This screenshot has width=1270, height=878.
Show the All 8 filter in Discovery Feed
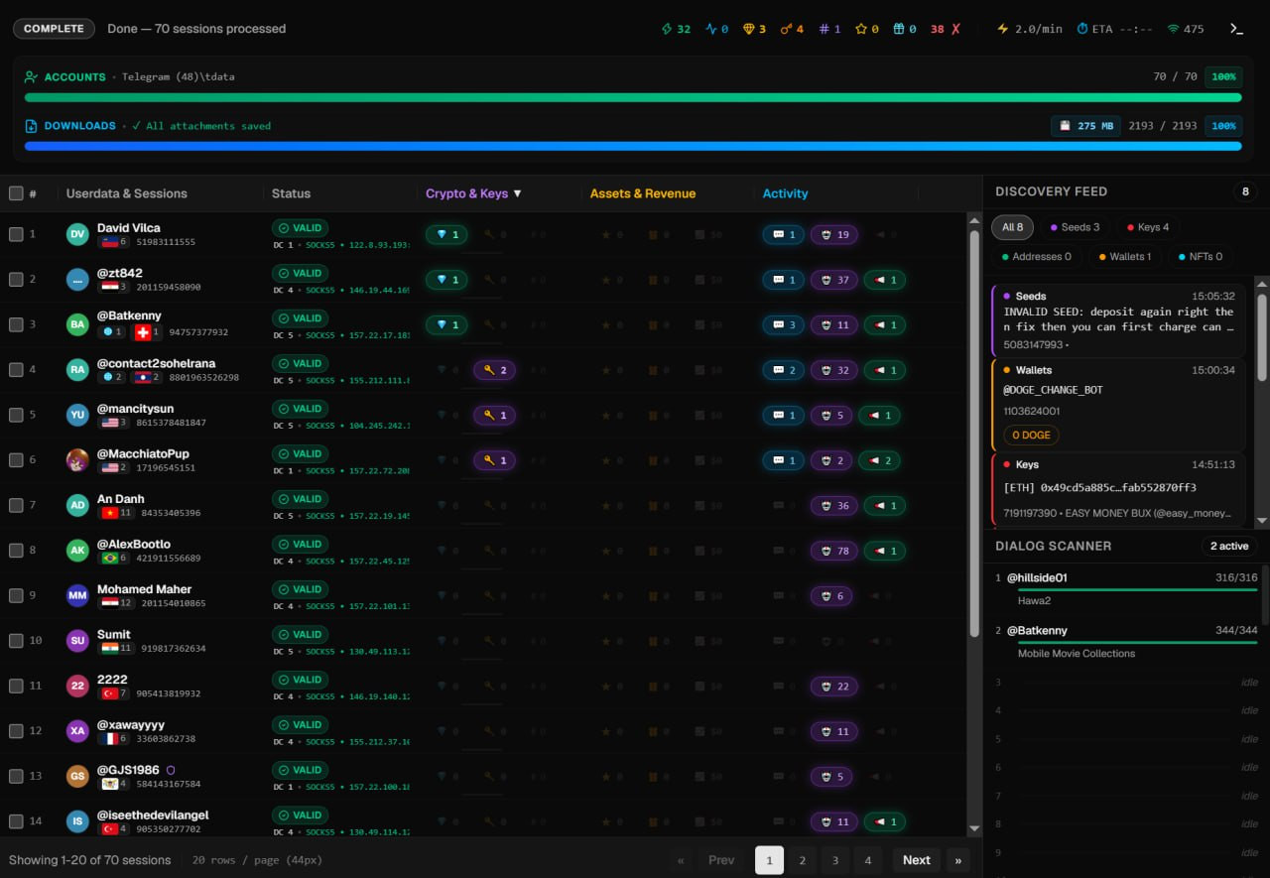(x=1012, y=227)
